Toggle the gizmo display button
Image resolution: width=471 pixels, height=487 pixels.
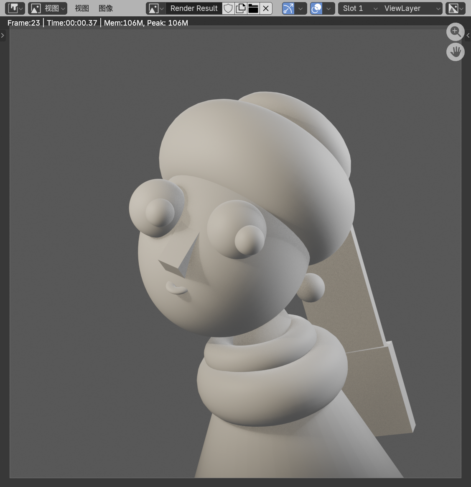pyautogui.click(x=288, y=8)
